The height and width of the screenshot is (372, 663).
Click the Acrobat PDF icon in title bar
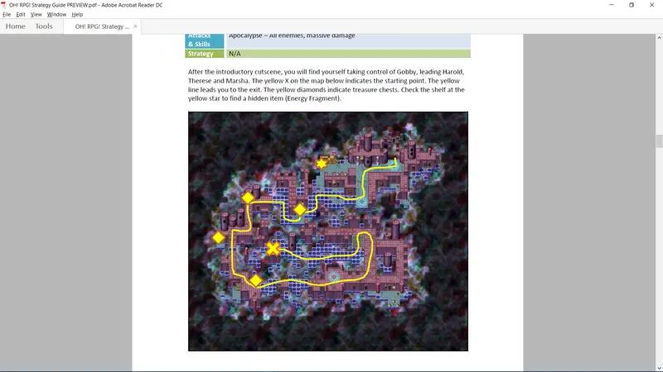[4, 5]
